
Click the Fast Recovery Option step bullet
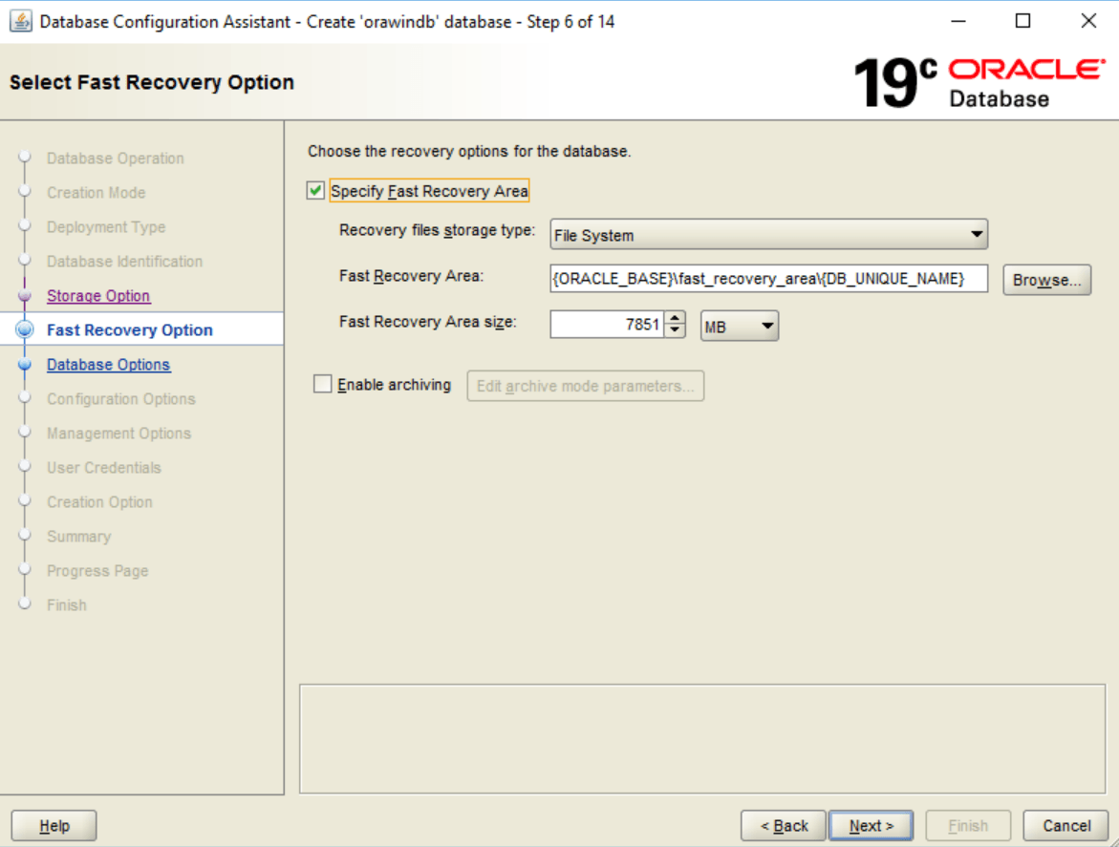click(x=26, y=330)
